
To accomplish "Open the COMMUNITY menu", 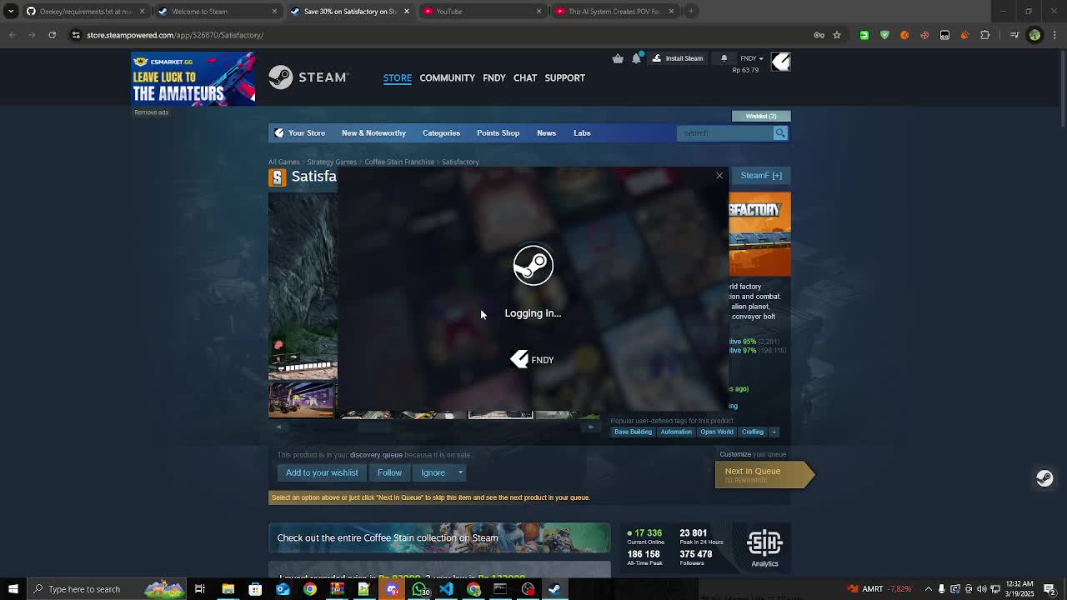I will click(447, 77).
